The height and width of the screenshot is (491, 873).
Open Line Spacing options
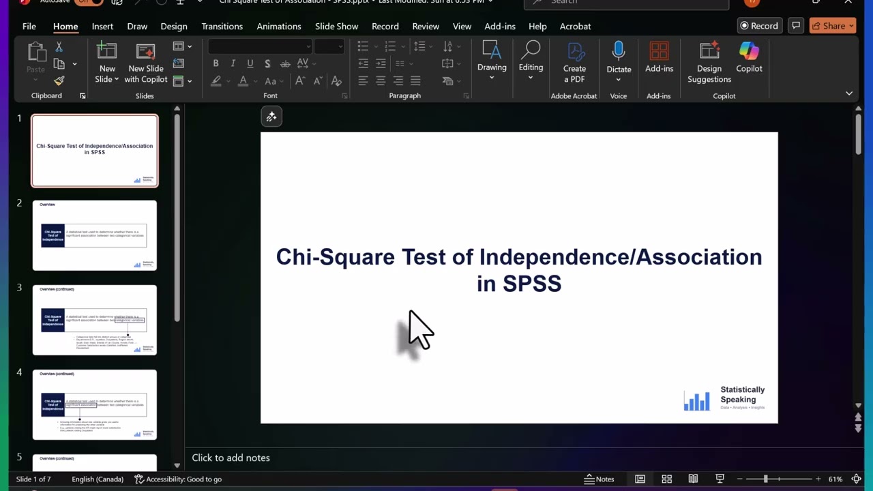pos(423,46)
